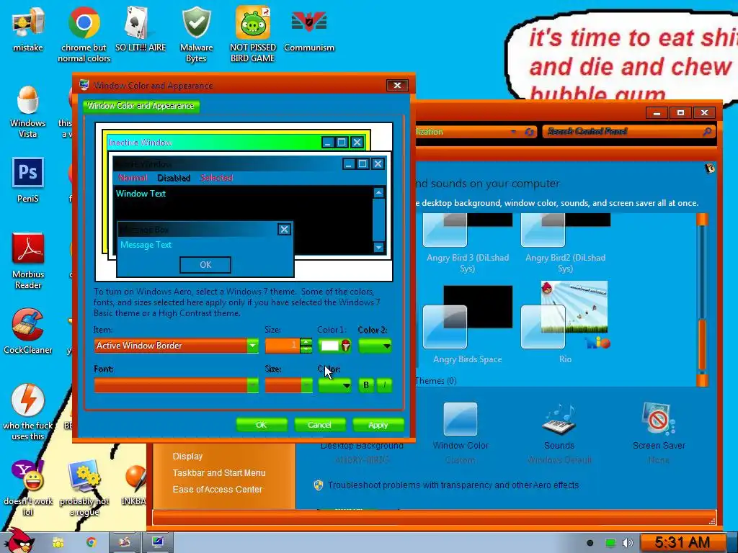Expand the Item dropdown (Active Window Border)
The width and height of the screenshot is (738, 553).
(253, 346)
